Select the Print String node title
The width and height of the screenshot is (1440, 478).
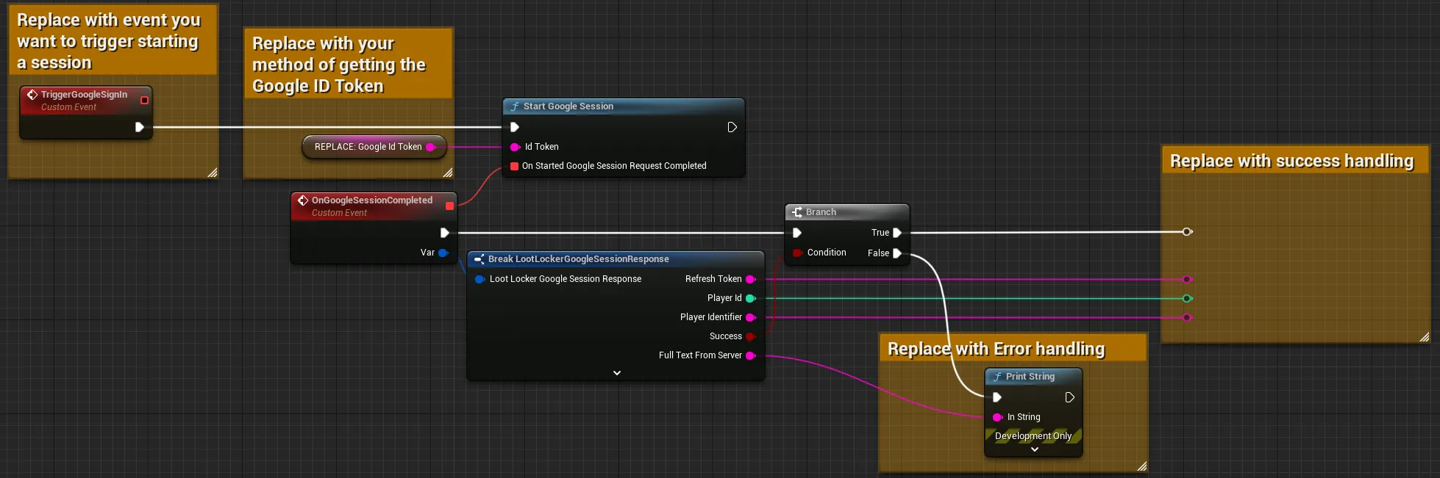[1030, 377]
